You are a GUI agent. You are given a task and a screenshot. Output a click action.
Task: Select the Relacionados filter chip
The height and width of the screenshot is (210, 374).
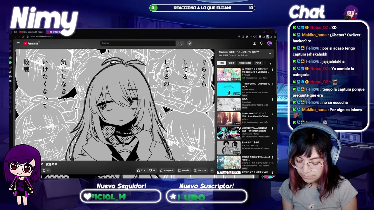[x=245, y=63]
